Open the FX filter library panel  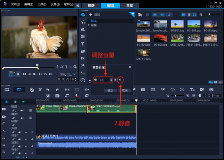click(83, 58)
